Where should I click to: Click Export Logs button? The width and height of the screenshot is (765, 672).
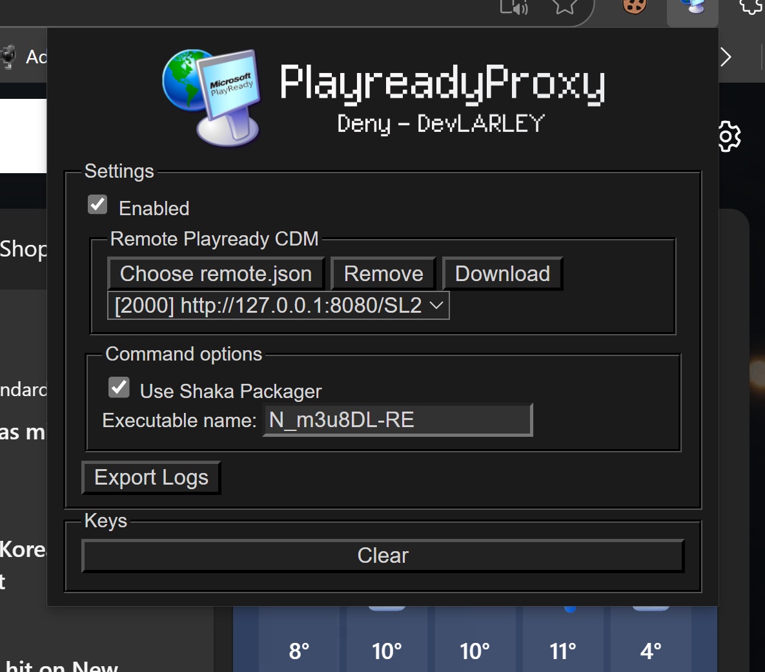[151, 478]
